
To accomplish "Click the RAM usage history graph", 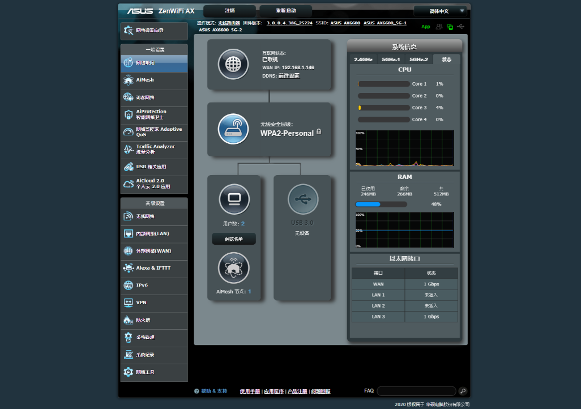I will coord(405,230).
